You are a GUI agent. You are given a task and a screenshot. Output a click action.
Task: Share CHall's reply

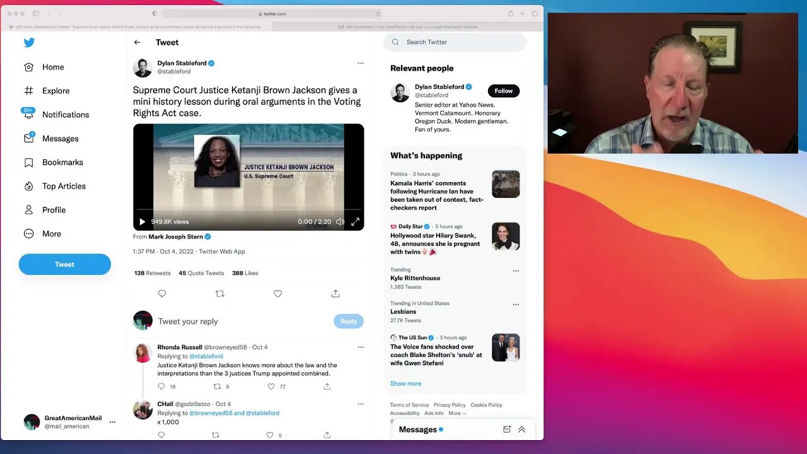coord(327,435)
